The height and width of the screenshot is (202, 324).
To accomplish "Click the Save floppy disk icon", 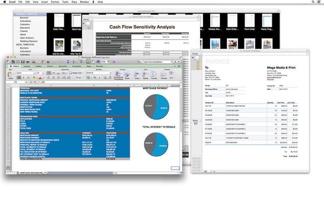I will coord(23,62).
